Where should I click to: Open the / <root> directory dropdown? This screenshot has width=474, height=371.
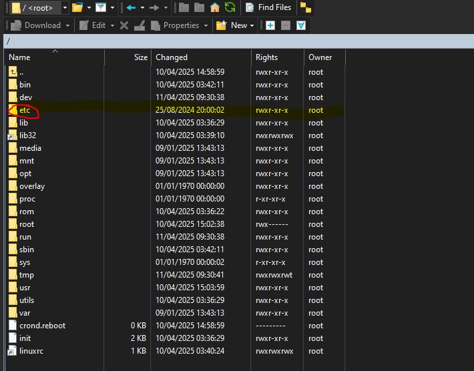pos(65,7)
